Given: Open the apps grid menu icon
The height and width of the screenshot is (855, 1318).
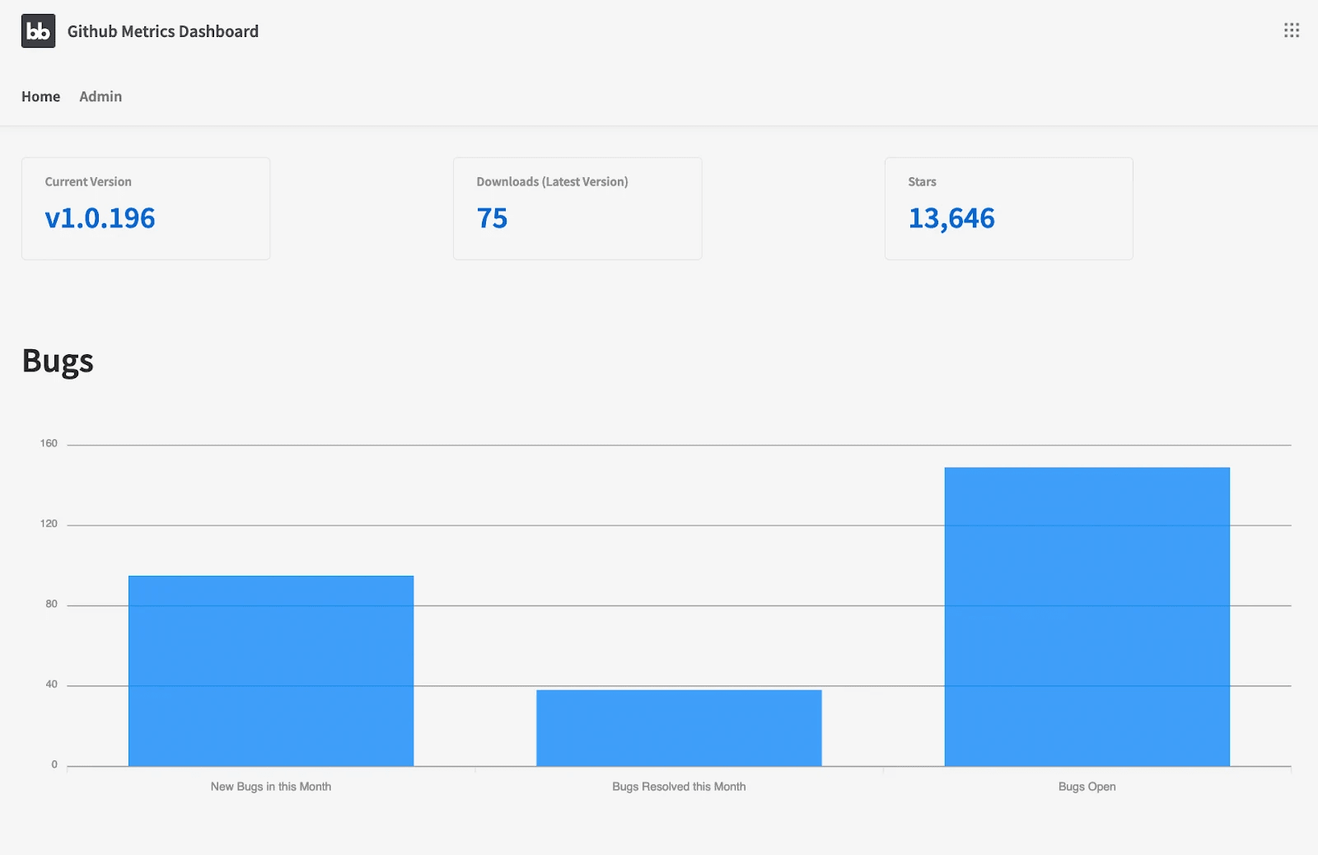Looking at the screenshot, I should point(1291,30).
